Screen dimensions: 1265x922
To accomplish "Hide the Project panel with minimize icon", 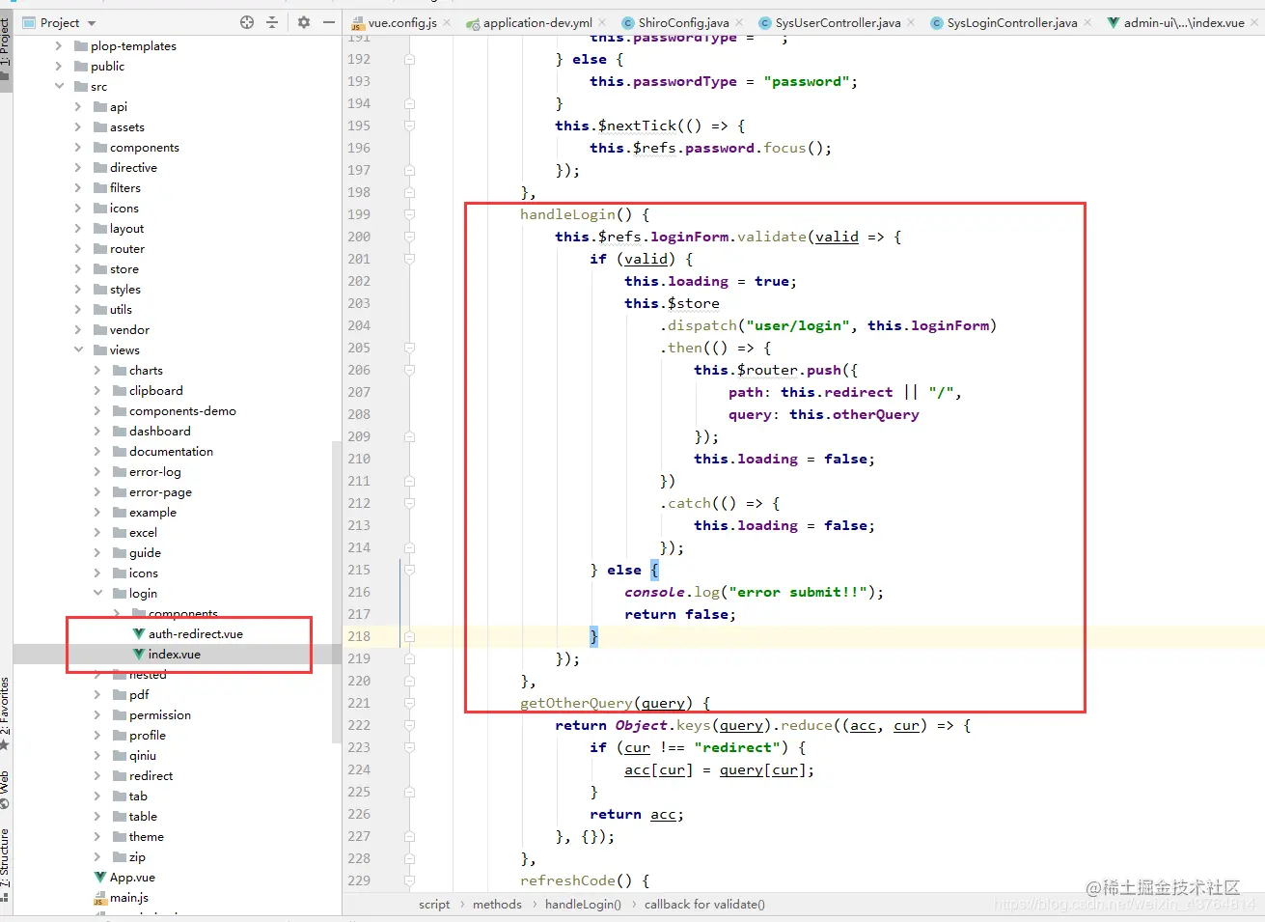I will [329, 22].
